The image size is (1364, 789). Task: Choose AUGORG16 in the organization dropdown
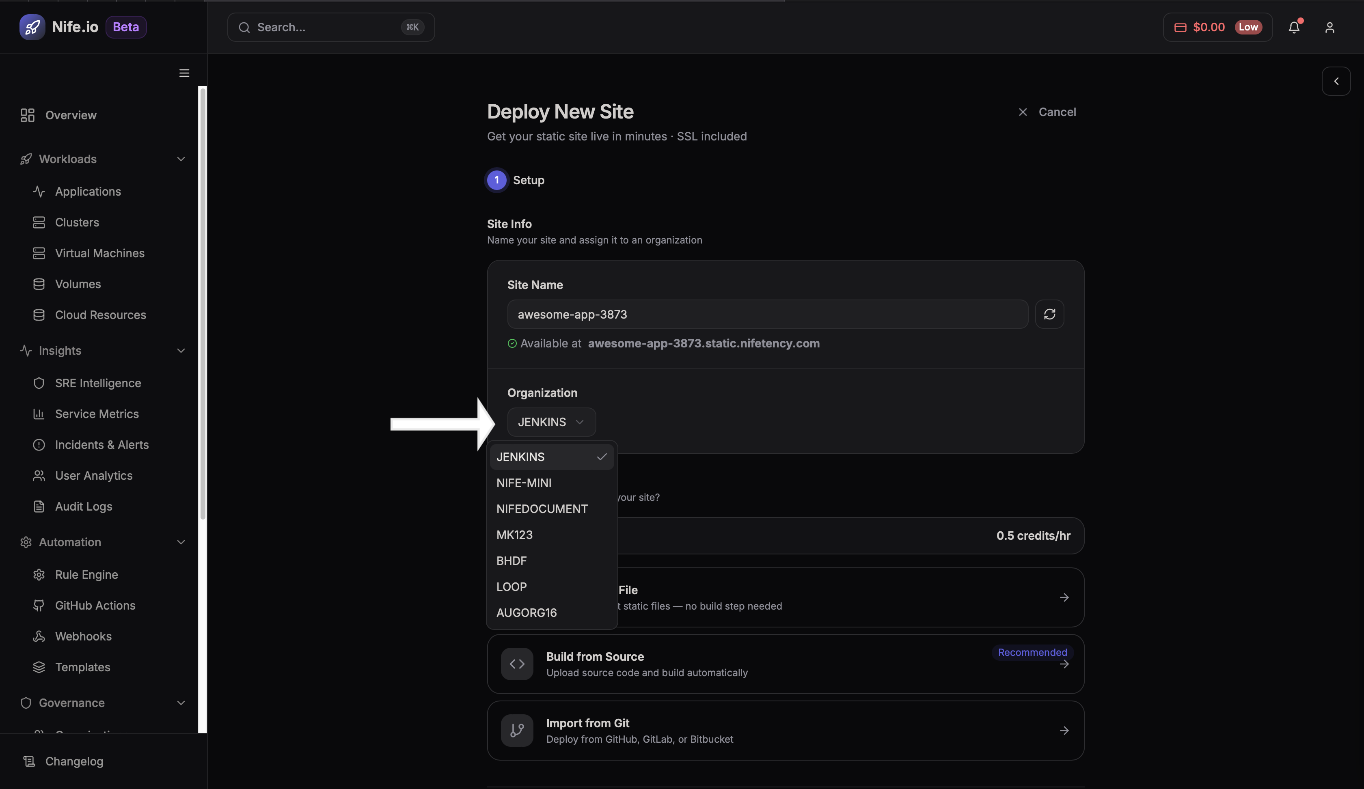526,612
